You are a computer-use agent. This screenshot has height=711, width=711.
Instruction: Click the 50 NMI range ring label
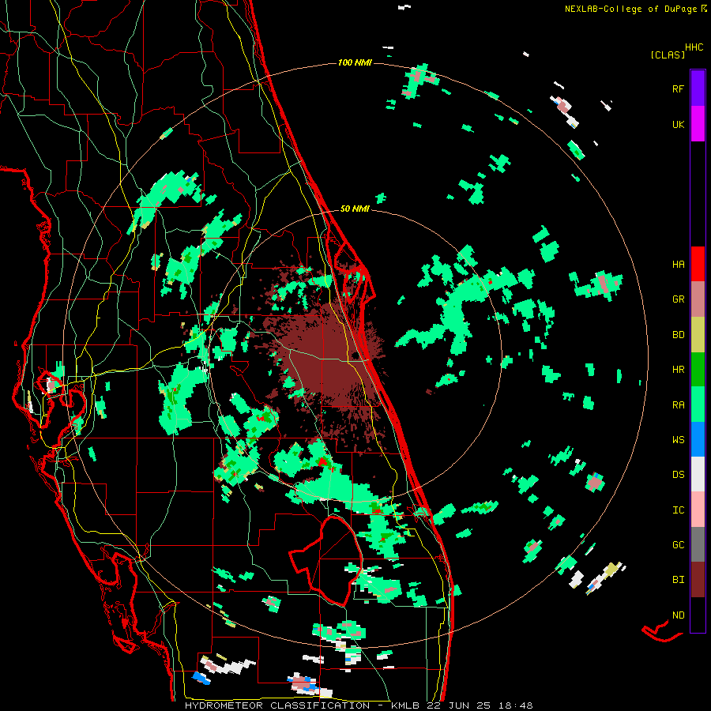(x=355, y=209)
